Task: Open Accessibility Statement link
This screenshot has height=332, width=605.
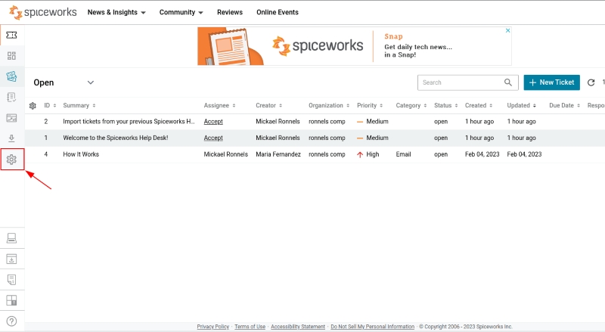Action: [298, 327]
